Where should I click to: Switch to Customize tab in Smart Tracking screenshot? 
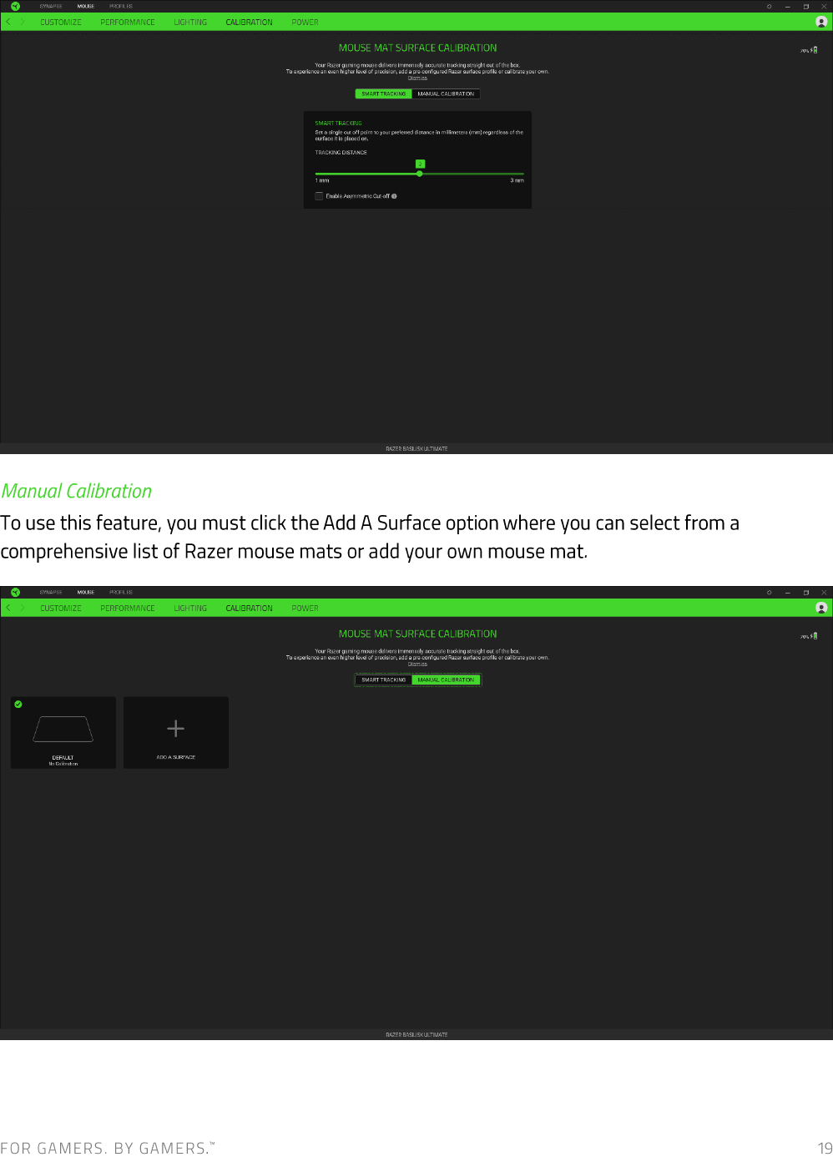pyautogui.click(x=61, y=23)
